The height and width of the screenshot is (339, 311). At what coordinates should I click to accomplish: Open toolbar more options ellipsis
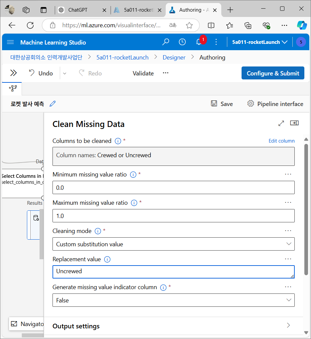tap(165, 73)
